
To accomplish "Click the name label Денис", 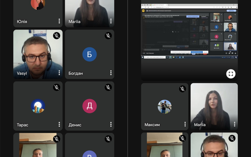I will [75, 125].
